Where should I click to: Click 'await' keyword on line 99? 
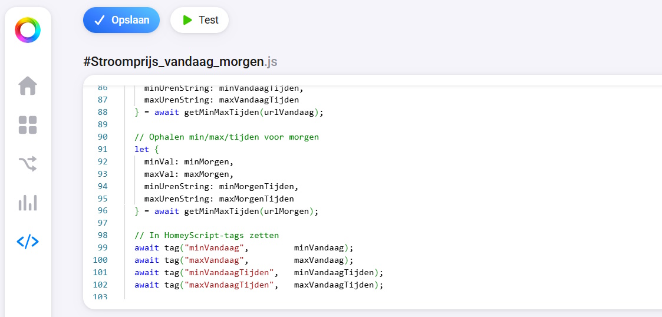(x=147, y=248)
